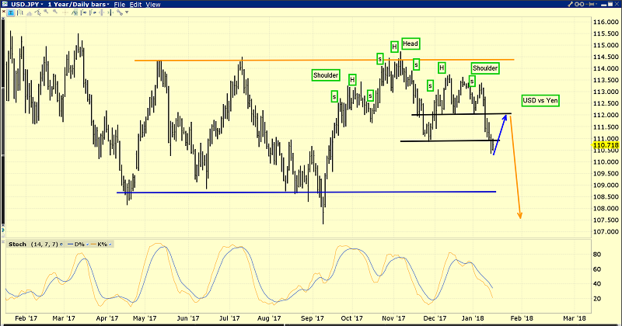622x326 pixels.
Task: Click the left 'Shoulder' annotation label
Action: pos(326,75)
